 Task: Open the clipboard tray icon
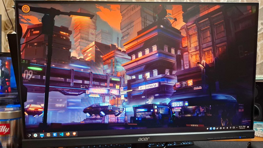coord(218,128)
